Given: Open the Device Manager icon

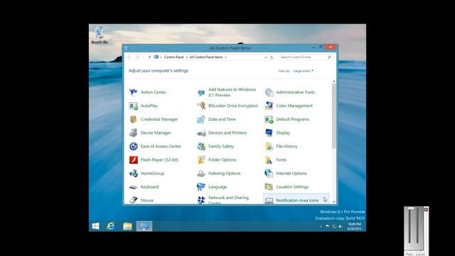Looking at the screenshot, I should (x=133, y=133).
